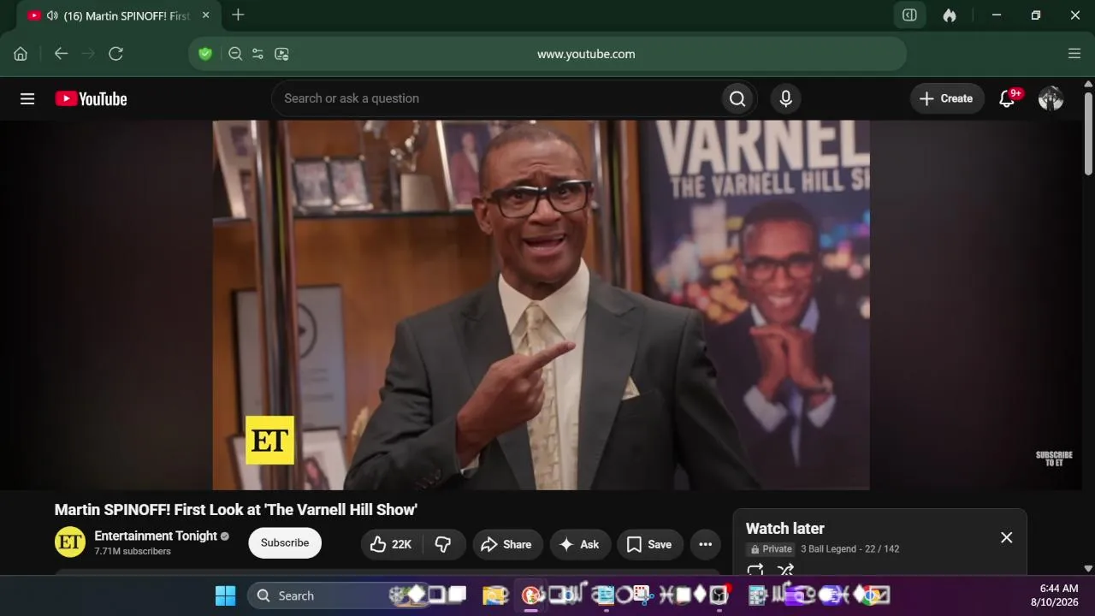Reload the page with the refresh icon
Viewport: 1095px width, 616px height.
116,54
